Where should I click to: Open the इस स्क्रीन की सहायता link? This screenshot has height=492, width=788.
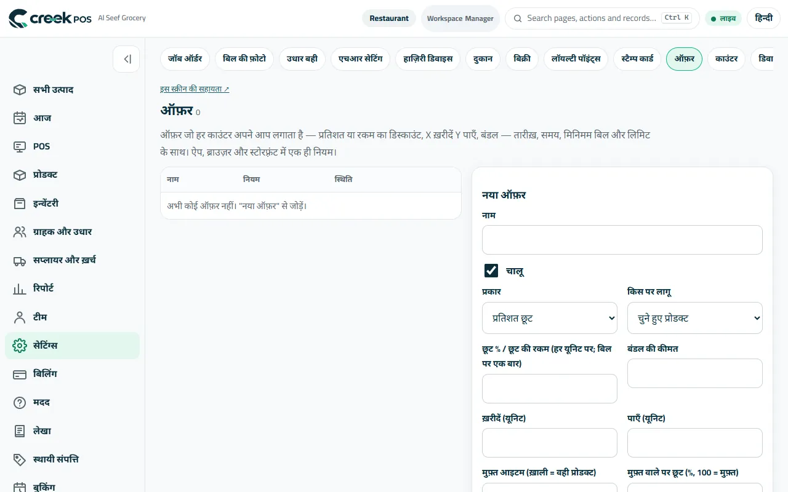coord(195,89)
